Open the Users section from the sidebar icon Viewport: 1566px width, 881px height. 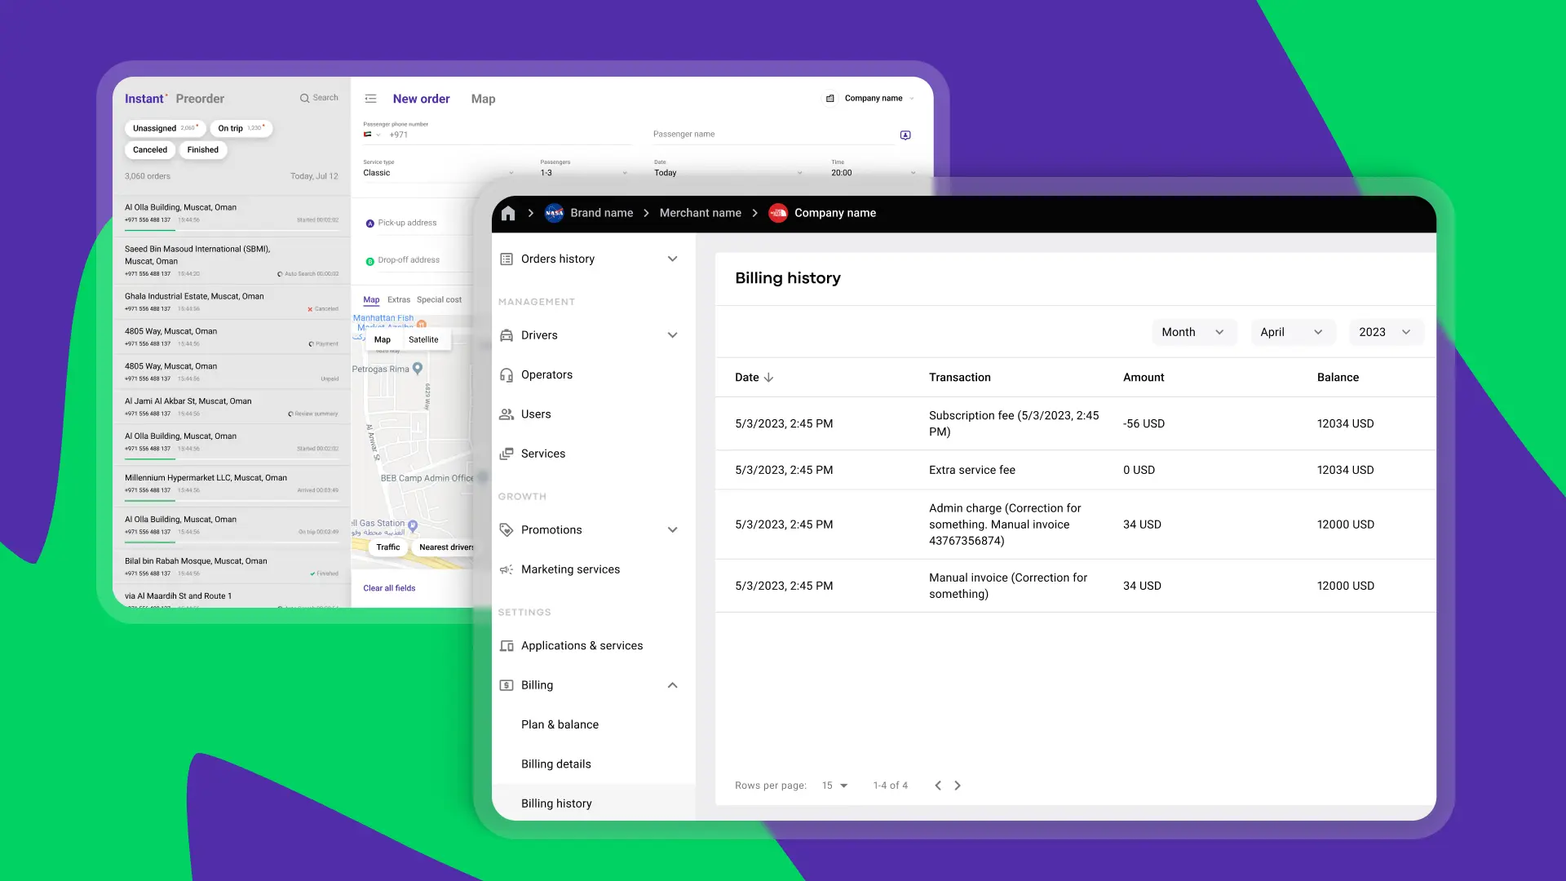point(507,414)
